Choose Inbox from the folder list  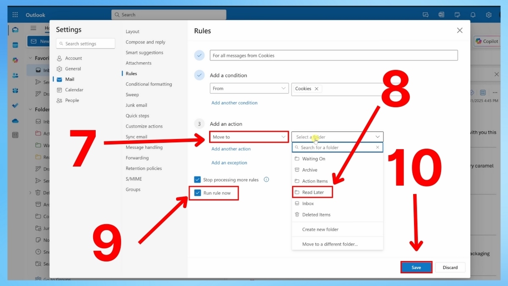337,203
